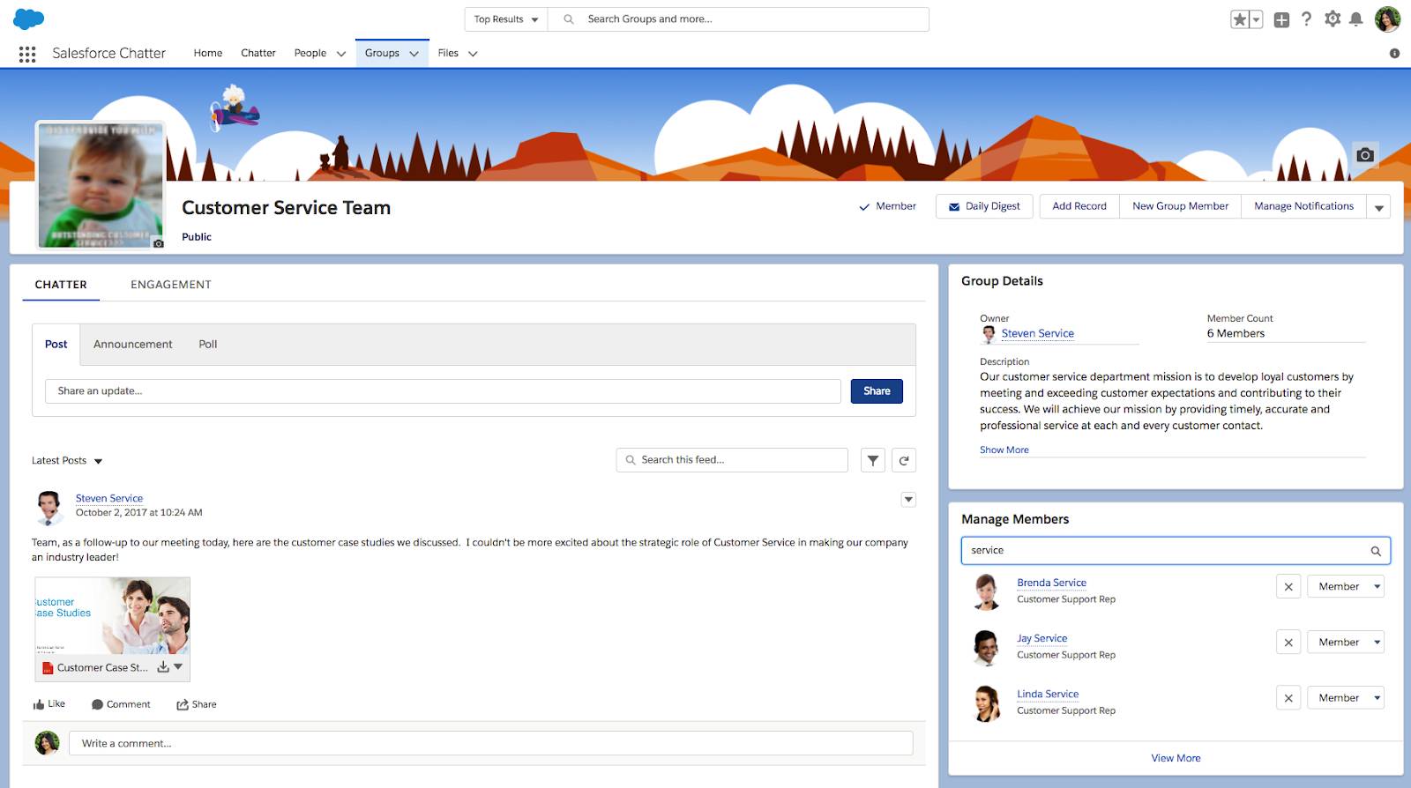Expand the People nav dropdown arrow

point(341,54)
